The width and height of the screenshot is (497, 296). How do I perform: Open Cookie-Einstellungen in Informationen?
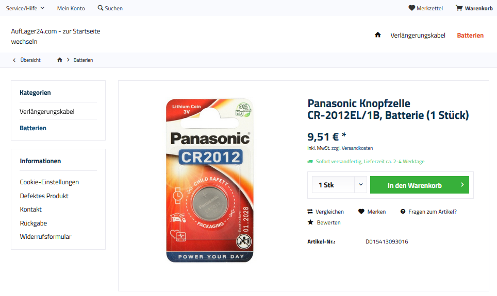click(49, 182)
